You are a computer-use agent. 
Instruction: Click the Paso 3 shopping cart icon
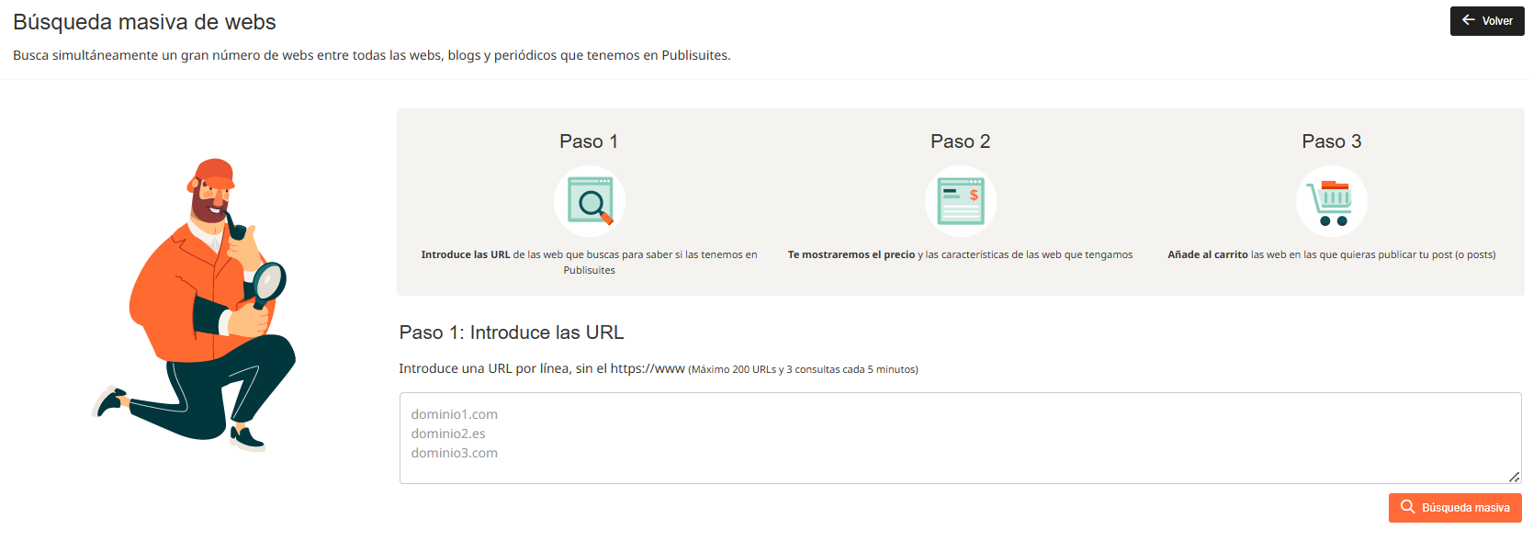pyautogui.click(x=1331, y=201)
